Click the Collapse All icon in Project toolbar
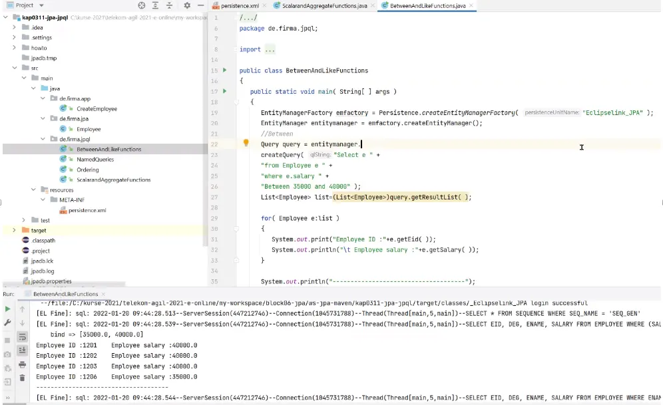 click(169, 5)
